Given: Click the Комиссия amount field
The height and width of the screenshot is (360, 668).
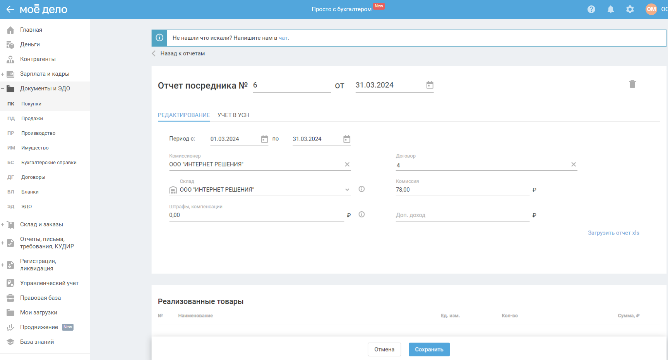Looking at the screenshot, I should pos(462,190).
